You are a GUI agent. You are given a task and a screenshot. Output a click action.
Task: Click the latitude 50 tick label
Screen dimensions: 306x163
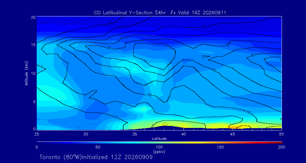282,134
